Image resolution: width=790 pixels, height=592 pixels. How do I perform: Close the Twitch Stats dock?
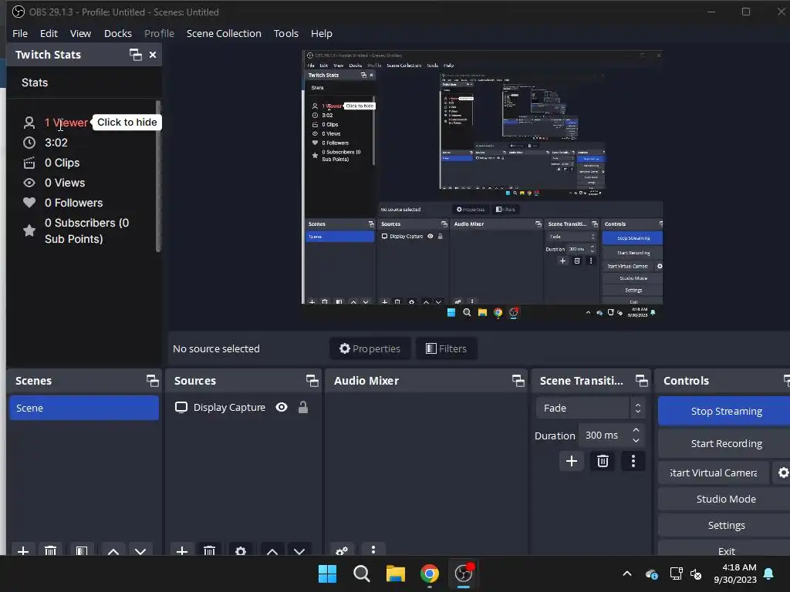[x=153, y=55]
